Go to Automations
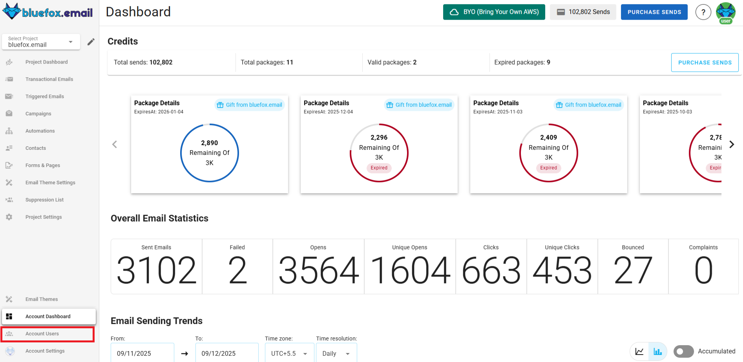Screen dimensions: 743x362 [40, 131]
